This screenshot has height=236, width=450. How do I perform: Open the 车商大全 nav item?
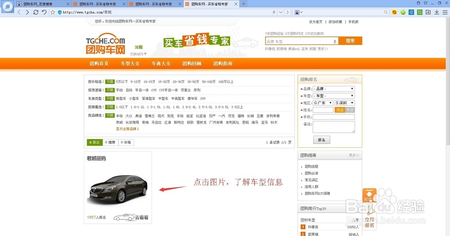[x=161, y=63]
